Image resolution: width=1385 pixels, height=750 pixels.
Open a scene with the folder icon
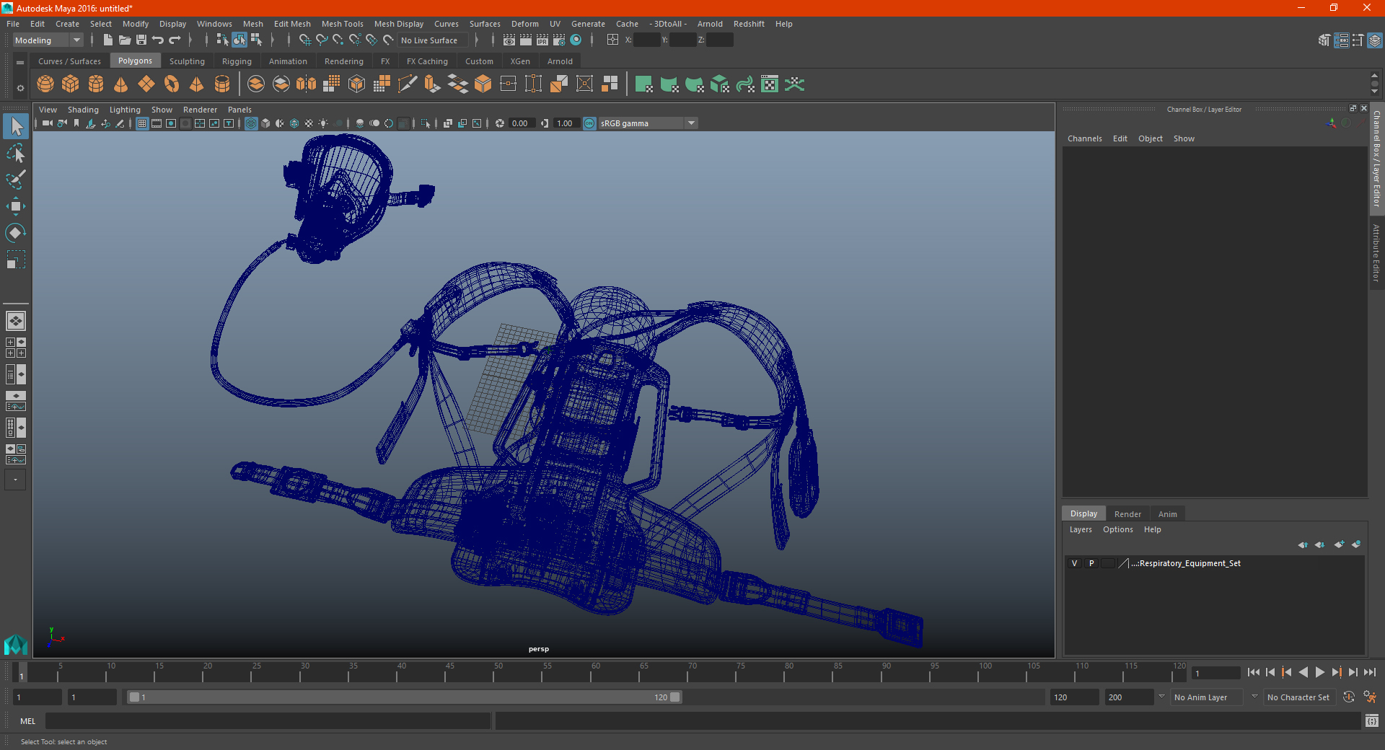[124, 40]
